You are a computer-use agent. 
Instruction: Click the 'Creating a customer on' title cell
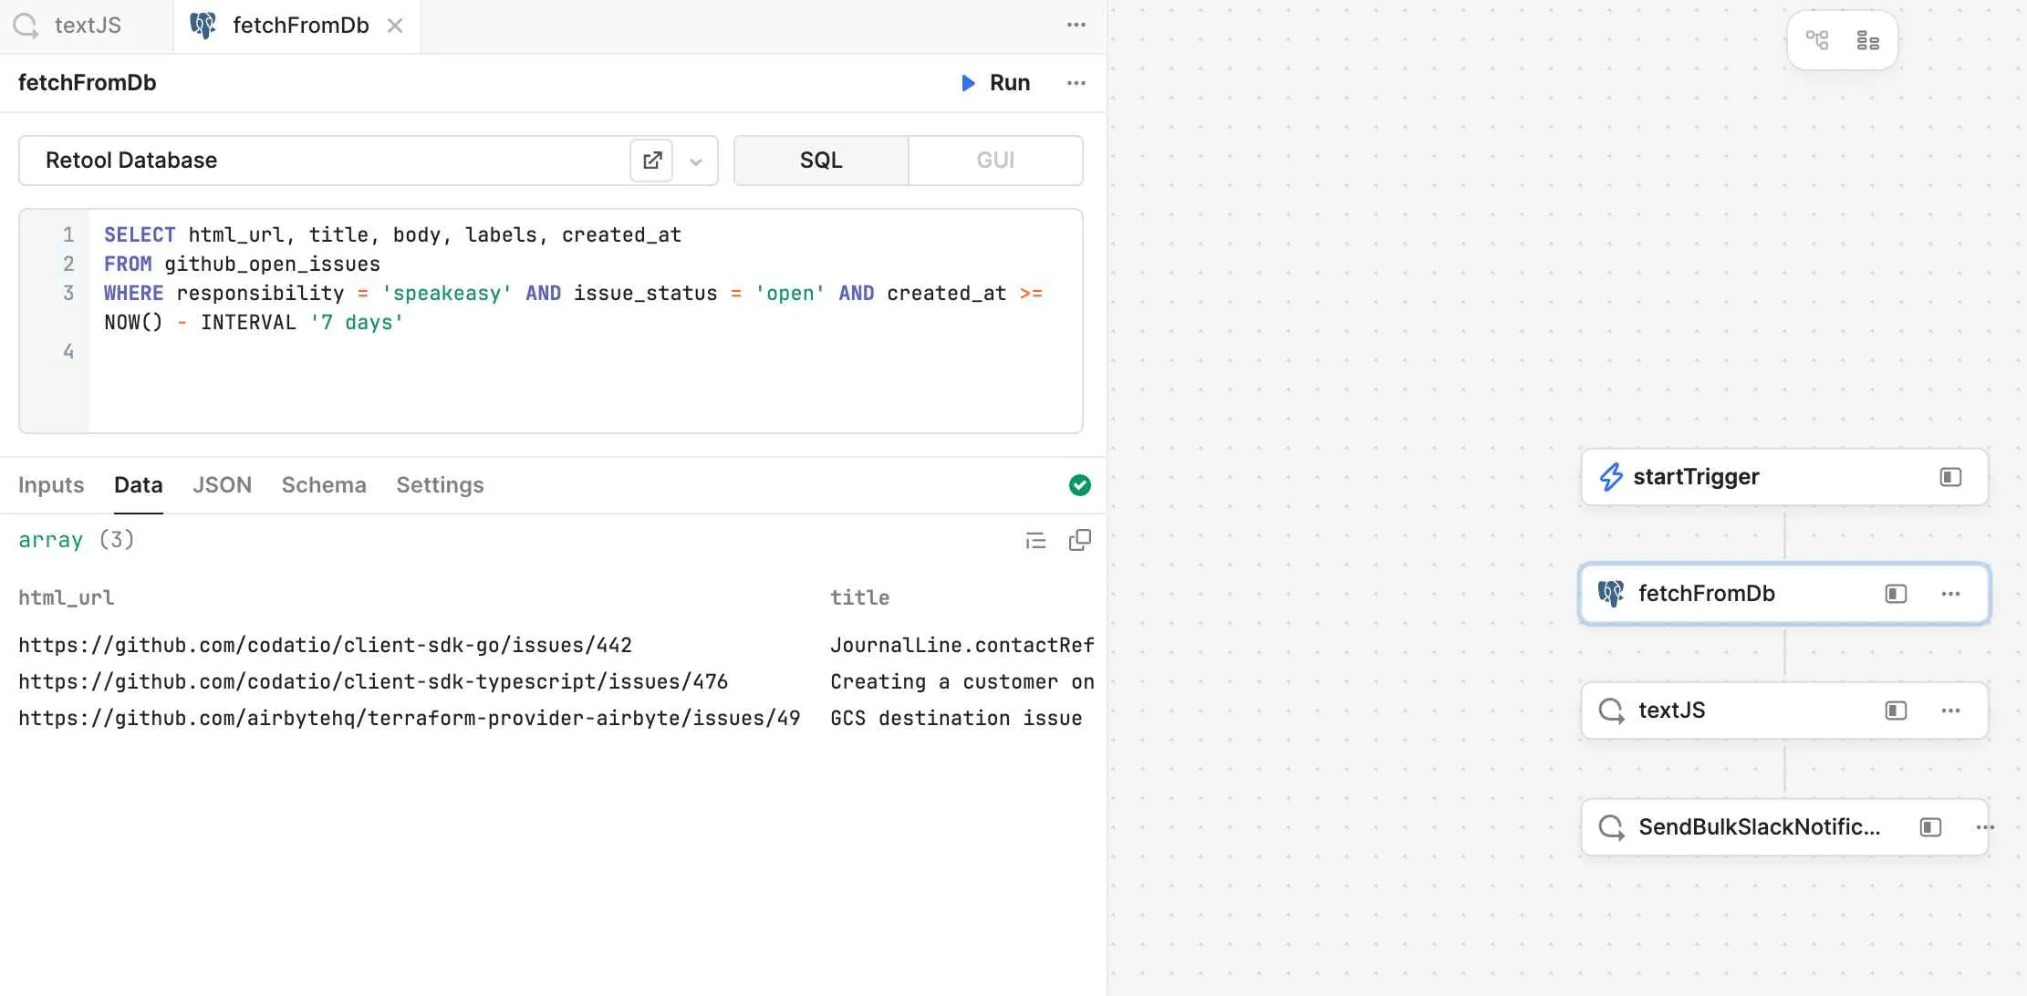962,682
